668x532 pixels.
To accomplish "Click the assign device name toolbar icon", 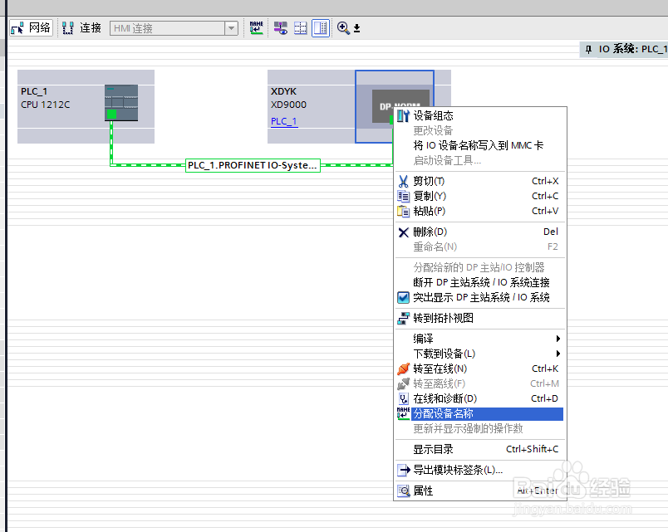I will pos(256,28).
